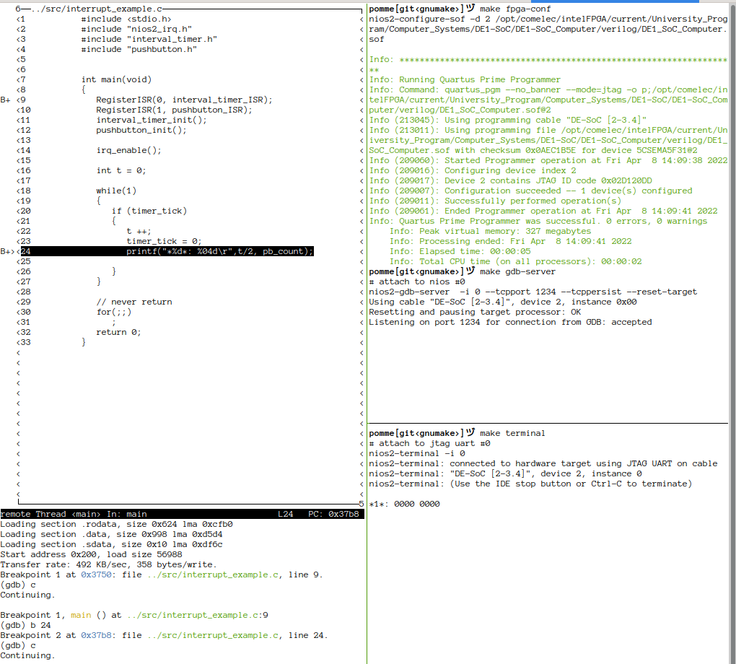The width and height of the screenshot is (736, 664).
Task: Click the L24 line indicator in status bar
Action: 286,514
